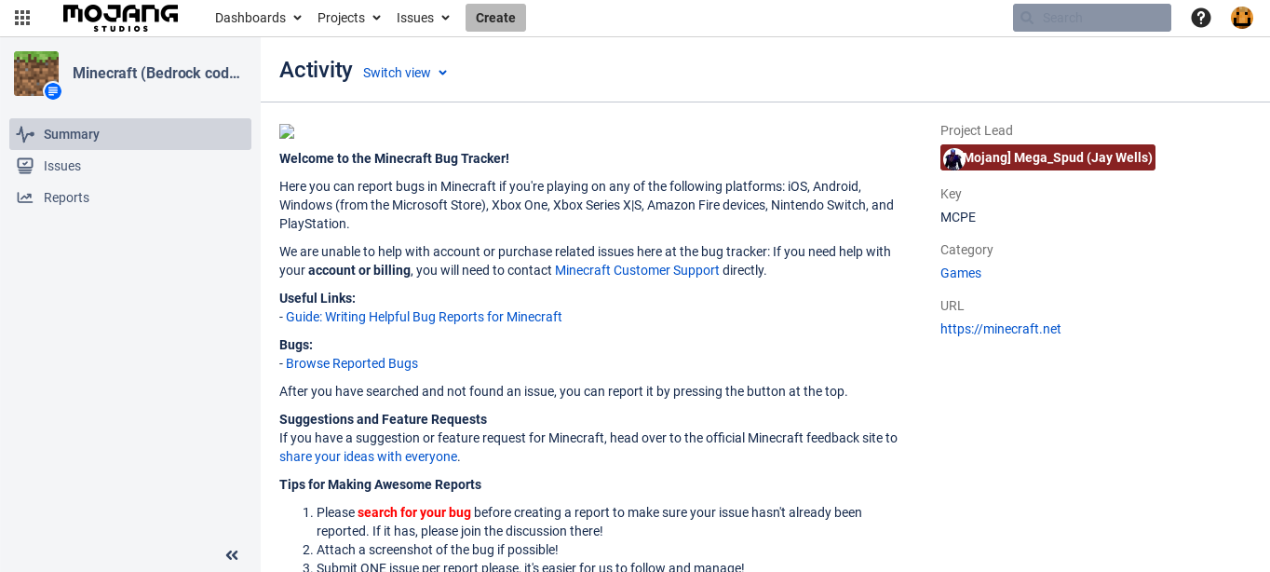Collapse the sidebar with double chevron
The image size is (1270, 572).
[x=232, y=555]
